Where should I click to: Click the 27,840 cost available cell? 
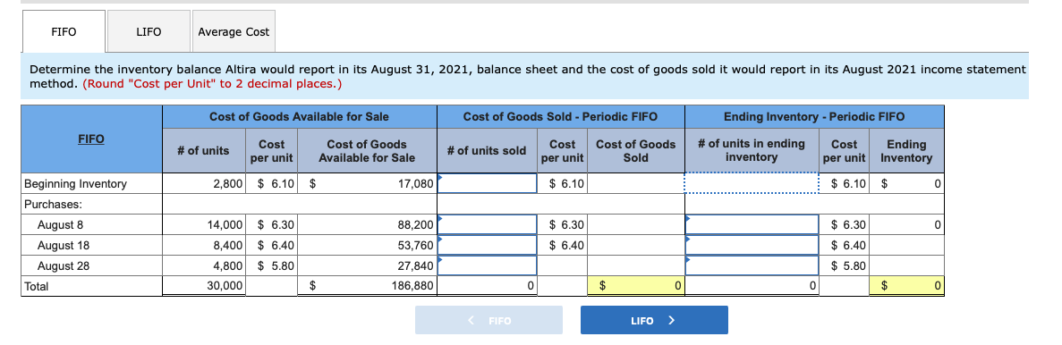click(367, 265)
